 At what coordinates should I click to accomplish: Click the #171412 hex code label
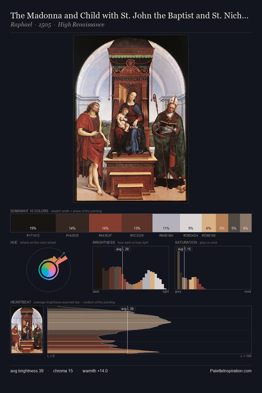pos(33,236)
